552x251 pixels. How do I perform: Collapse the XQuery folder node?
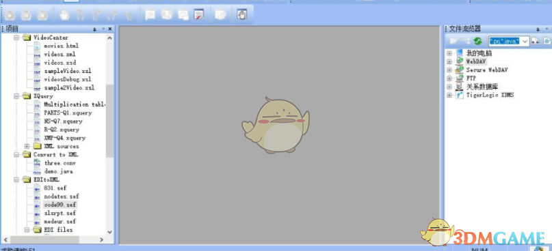[16, 96]
